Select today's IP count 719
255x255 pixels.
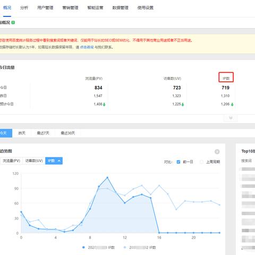coord(225,88)
